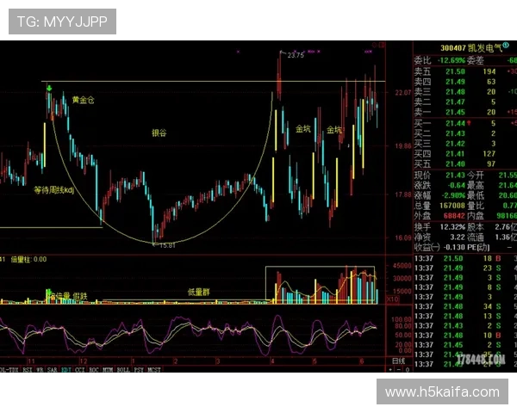This screenshot has height=413, width=517.
Task: Click the 倍量柱 volume indicator label
Action: [x=21, y=258]
